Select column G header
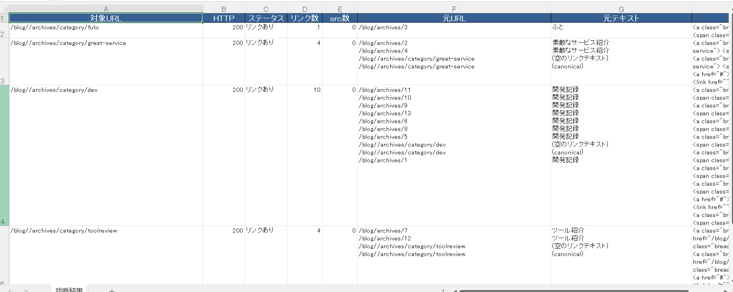Image resolution: width=733 pixels, height=292 pixels. pyautogui.click(x=621, y=9)
